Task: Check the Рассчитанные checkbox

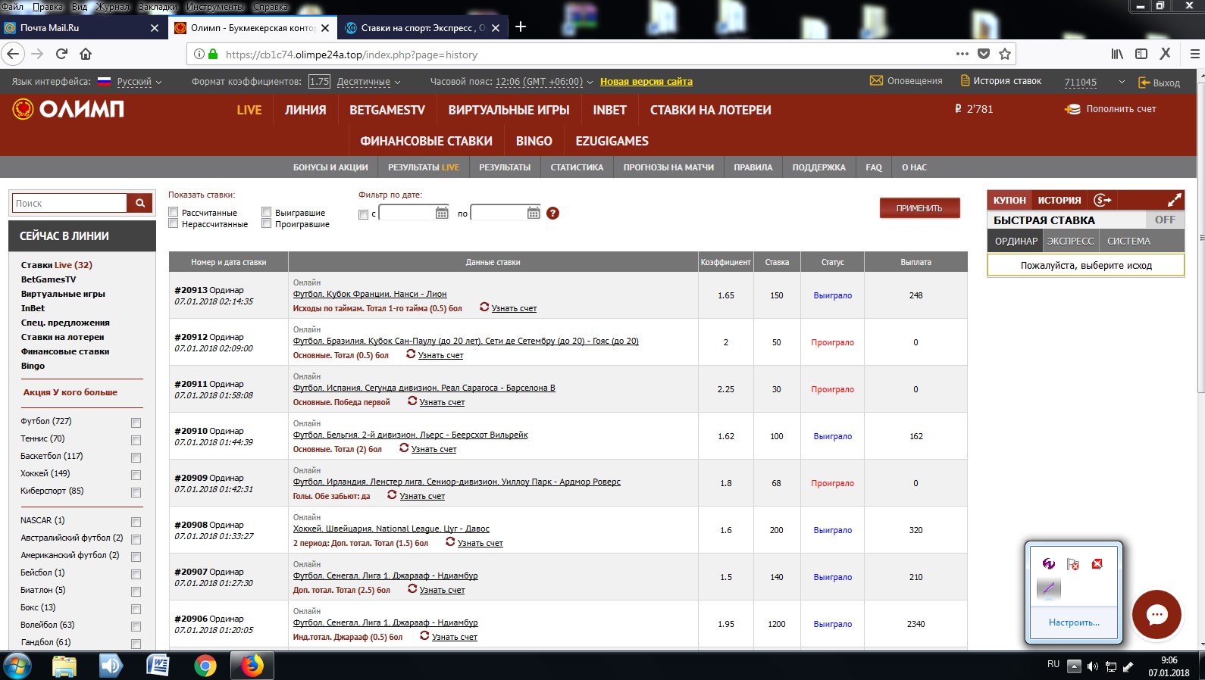Action: 174,212
